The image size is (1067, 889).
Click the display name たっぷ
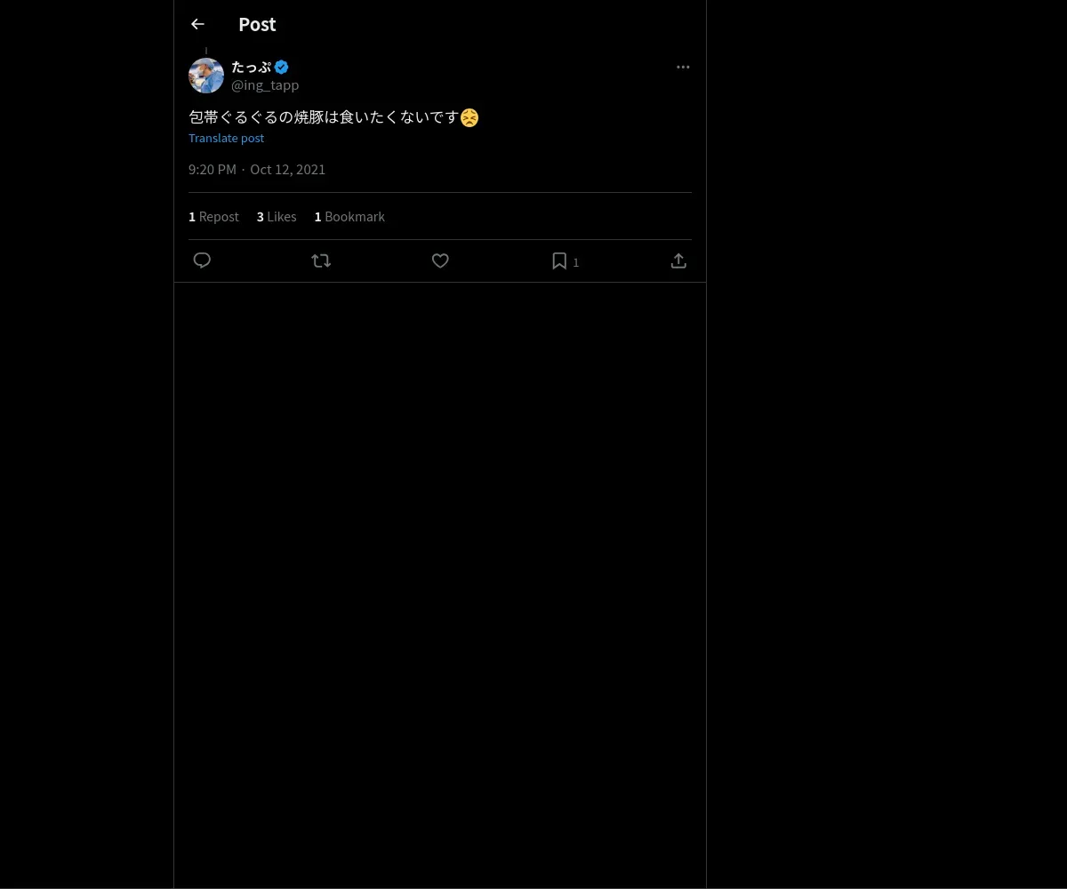pyautogui.click(x=251, y=67)
